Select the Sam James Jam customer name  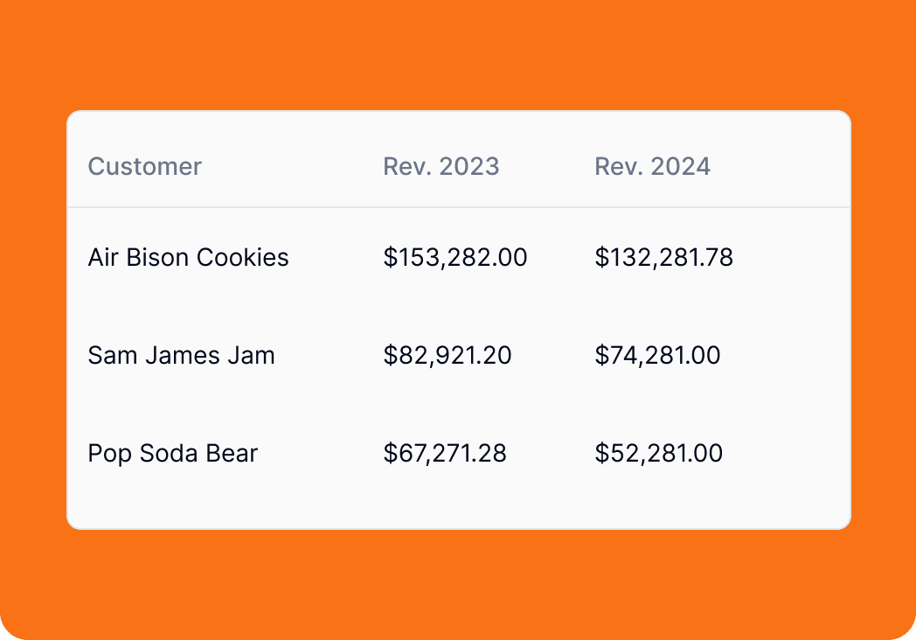click(x=181, y=355)
